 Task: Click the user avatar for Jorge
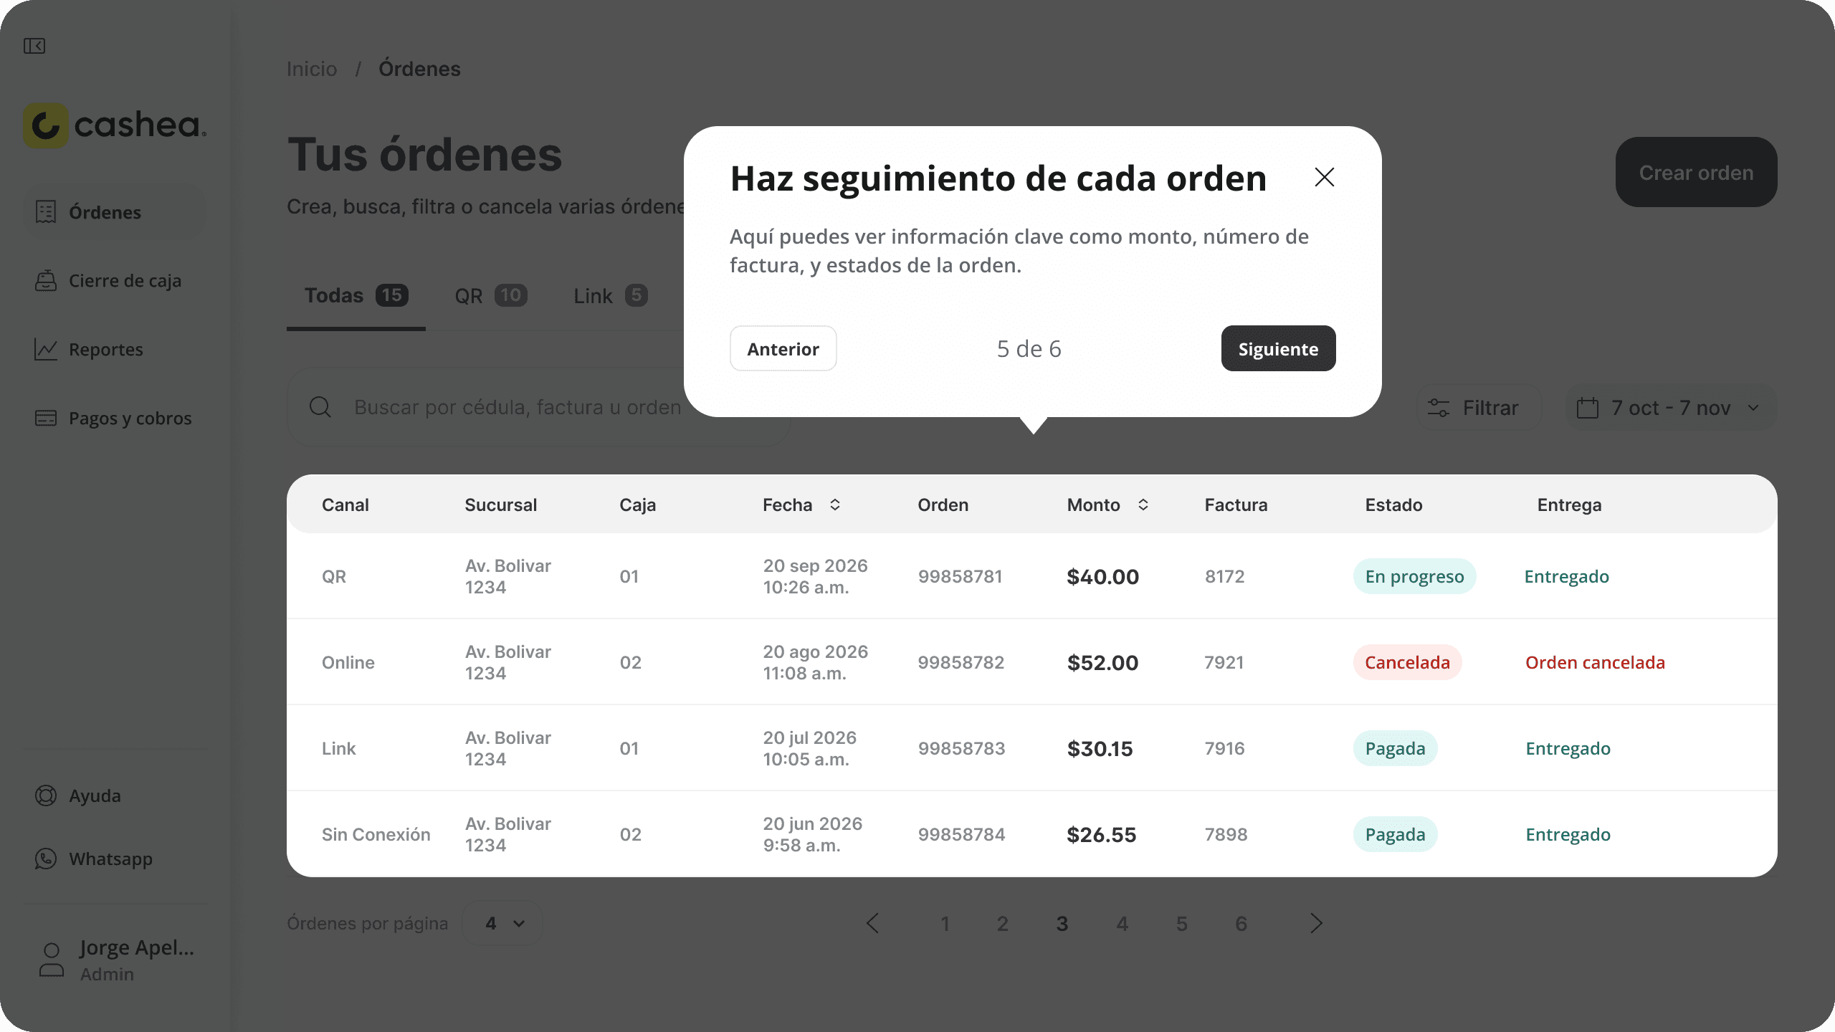point(52,960)
